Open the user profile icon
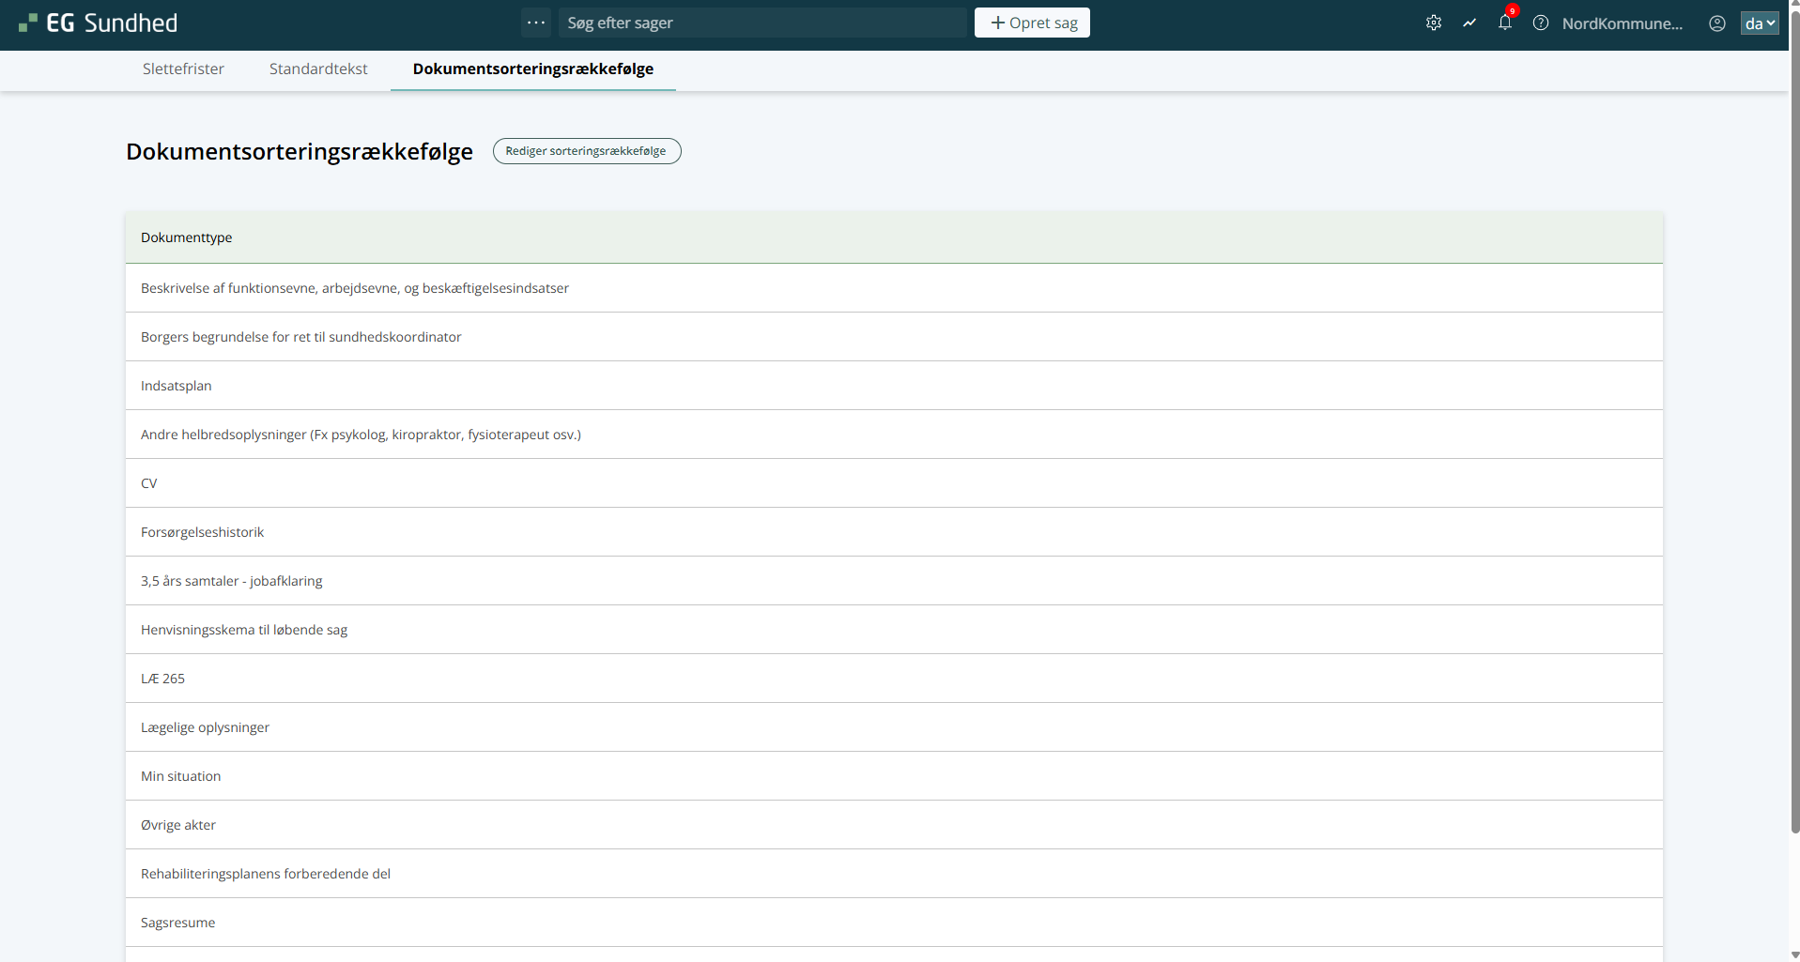This screenshot has width=1800, height=962. pyautogui.click(x=1716, y=23)
